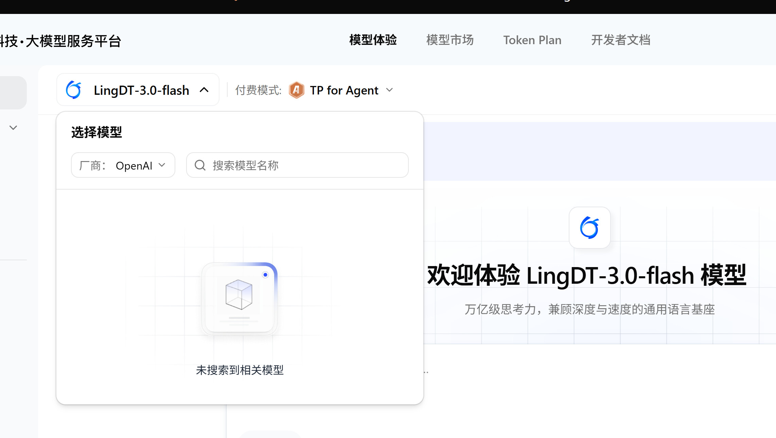Click the 选择模型 panel heading

point(96,132)
